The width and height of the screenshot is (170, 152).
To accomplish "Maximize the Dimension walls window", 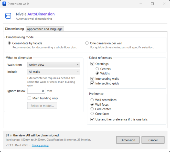I will coord(152,4).
